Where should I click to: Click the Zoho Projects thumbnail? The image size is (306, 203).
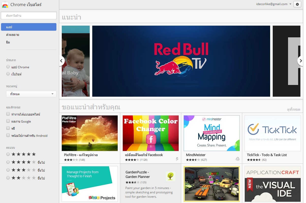point(90,184)
